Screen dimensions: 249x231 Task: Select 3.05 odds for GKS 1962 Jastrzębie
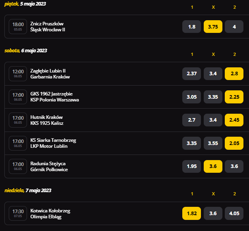[x=191, y=97]
